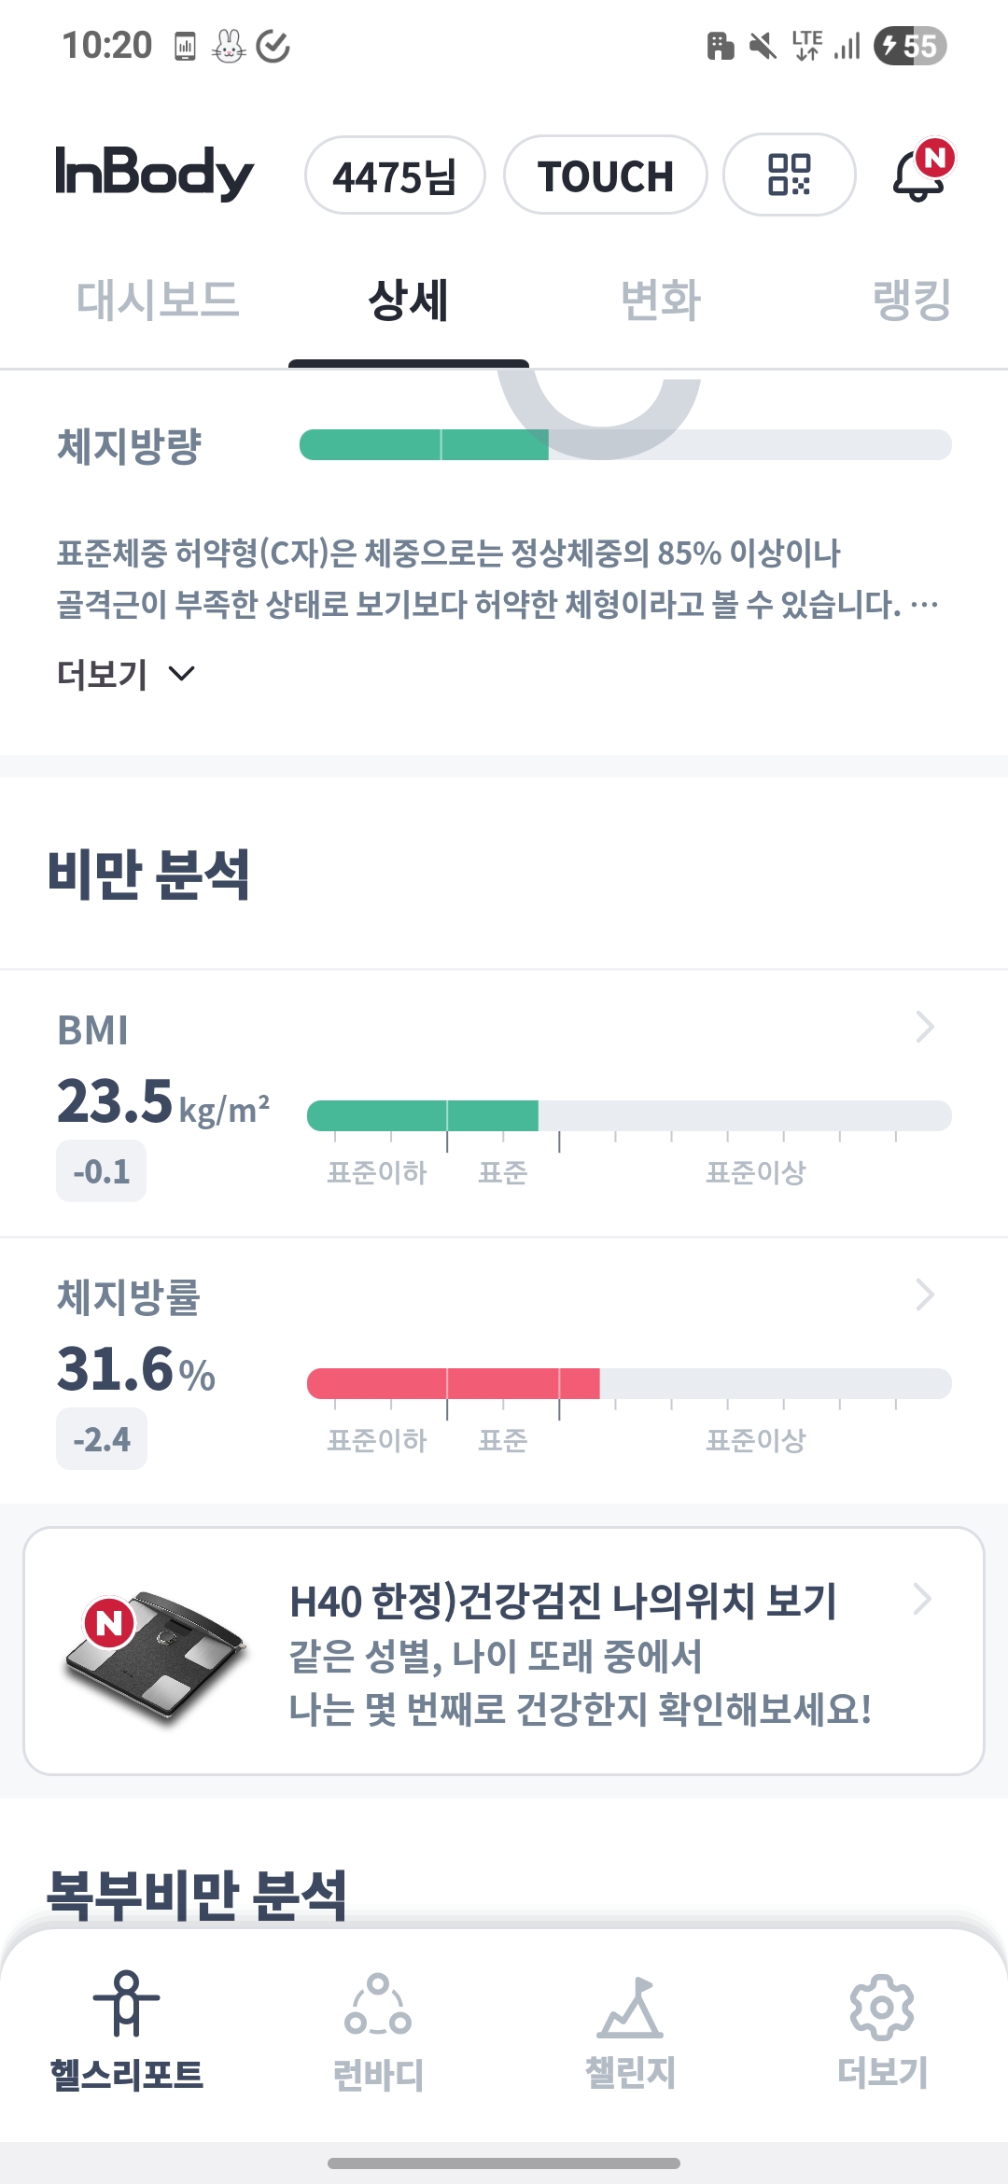
Task: Open the 더보기 gear icon
Action: 882,2007
